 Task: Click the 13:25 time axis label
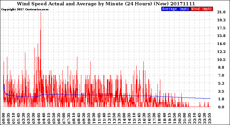(x=119, y=118)
